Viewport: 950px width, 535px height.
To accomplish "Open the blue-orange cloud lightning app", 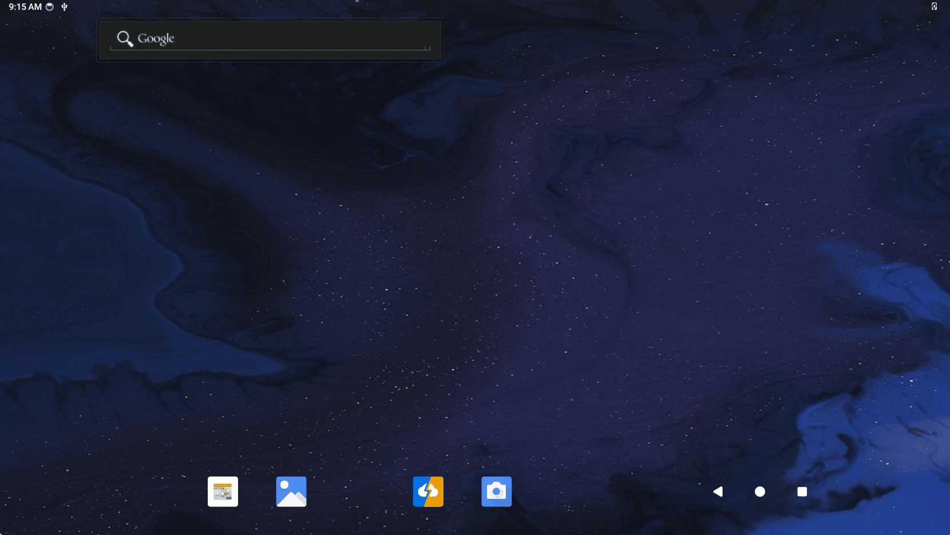I will tap(428, 492).
